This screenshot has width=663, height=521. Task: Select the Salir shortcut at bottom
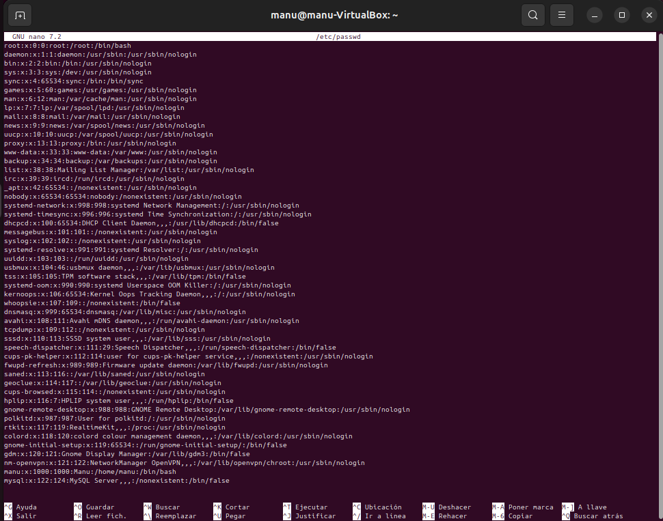(26, 516)
